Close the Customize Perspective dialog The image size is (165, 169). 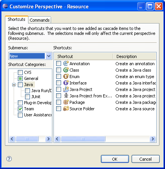point(159,6)
